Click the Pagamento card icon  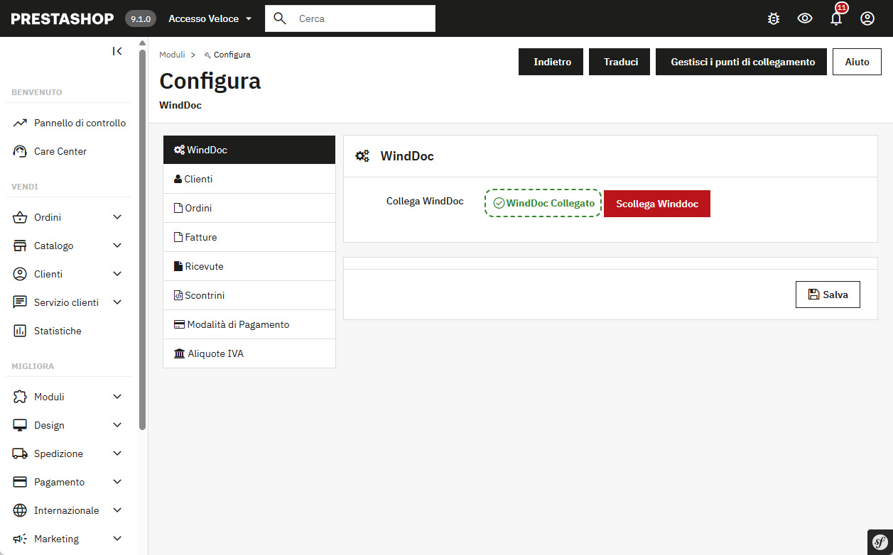(20, 482)
